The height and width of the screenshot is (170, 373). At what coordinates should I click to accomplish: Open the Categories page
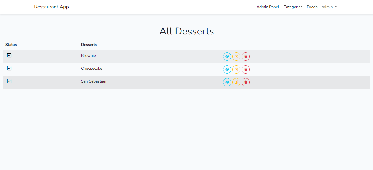point(293,7)
